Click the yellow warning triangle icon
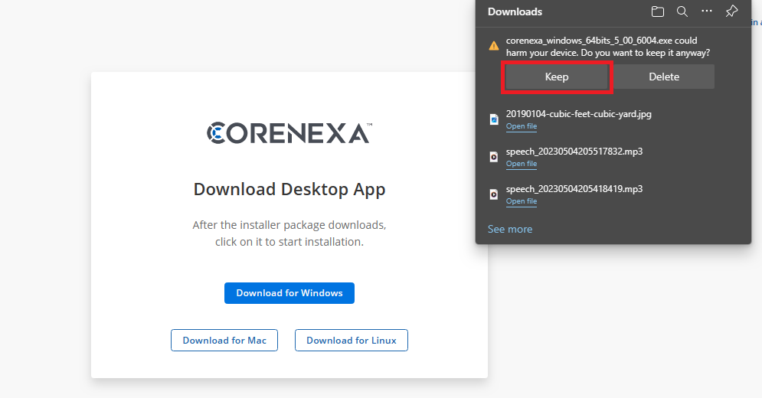 click(494, 46)
